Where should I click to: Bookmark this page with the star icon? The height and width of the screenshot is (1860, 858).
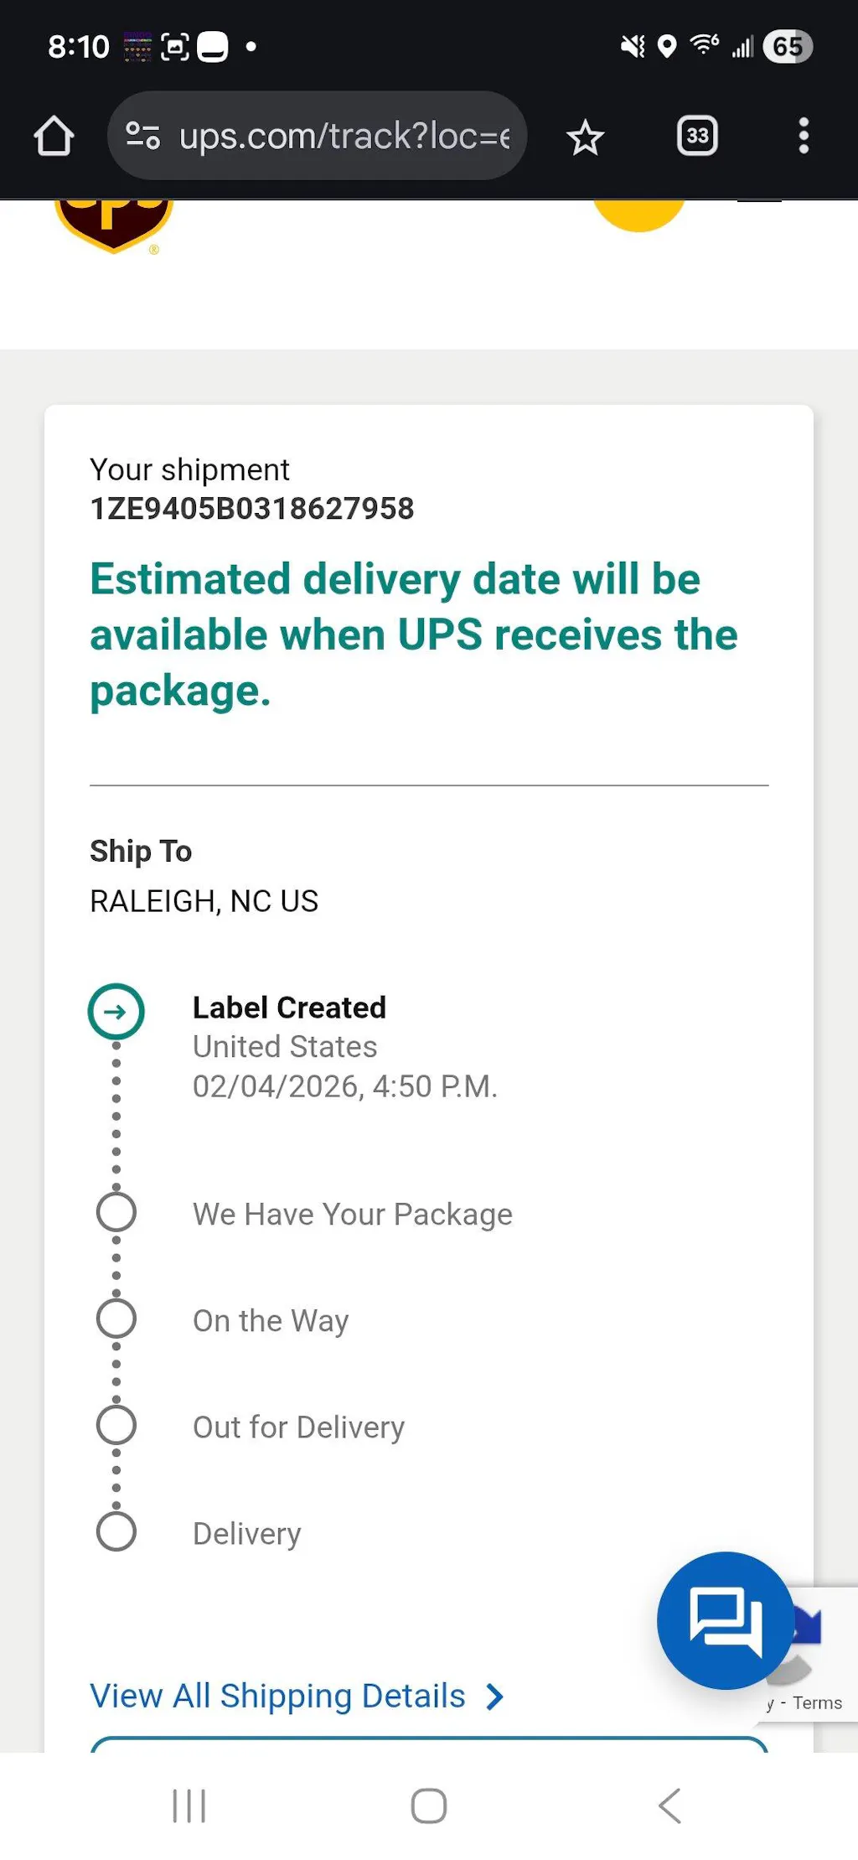click(x=585, y=137)
